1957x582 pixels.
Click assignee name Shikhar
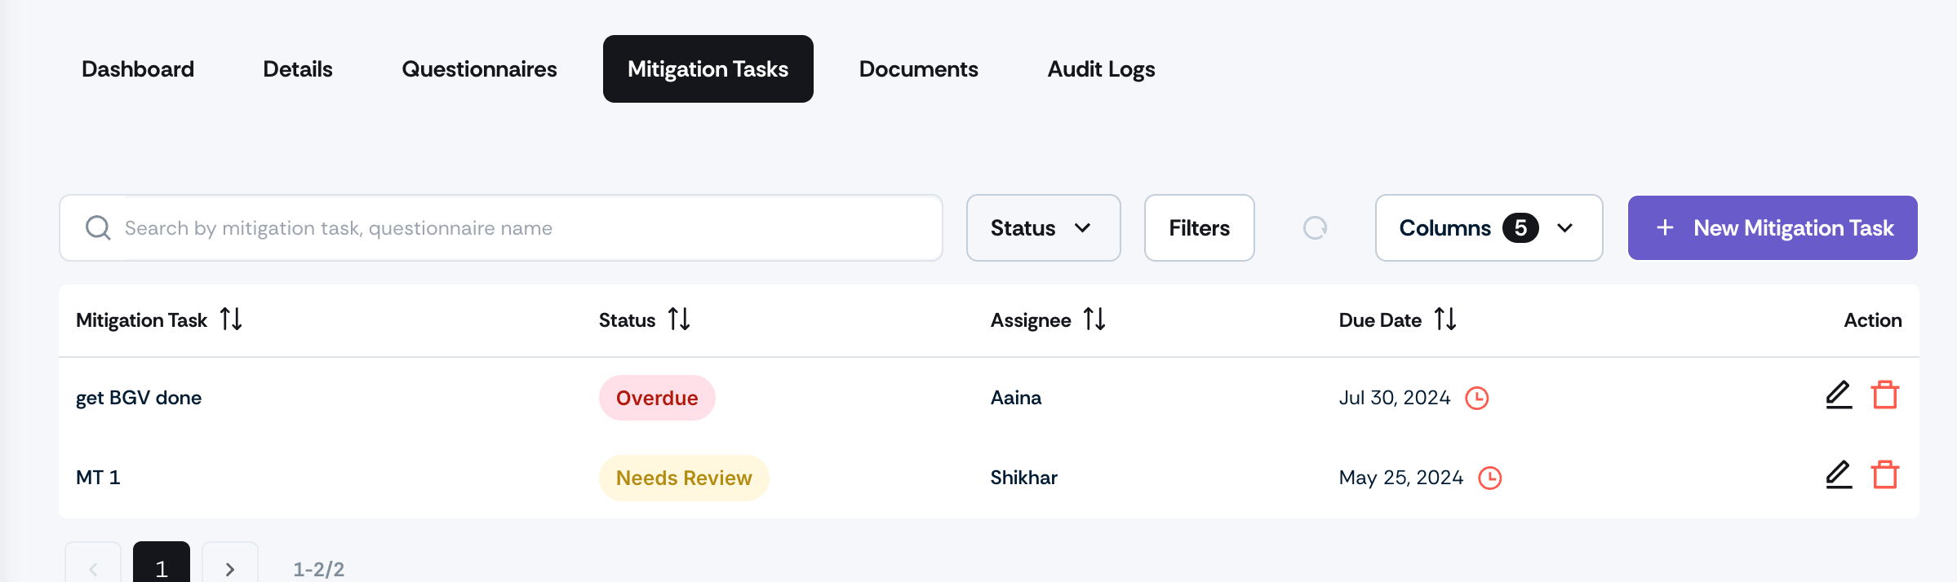(1024, 478)
